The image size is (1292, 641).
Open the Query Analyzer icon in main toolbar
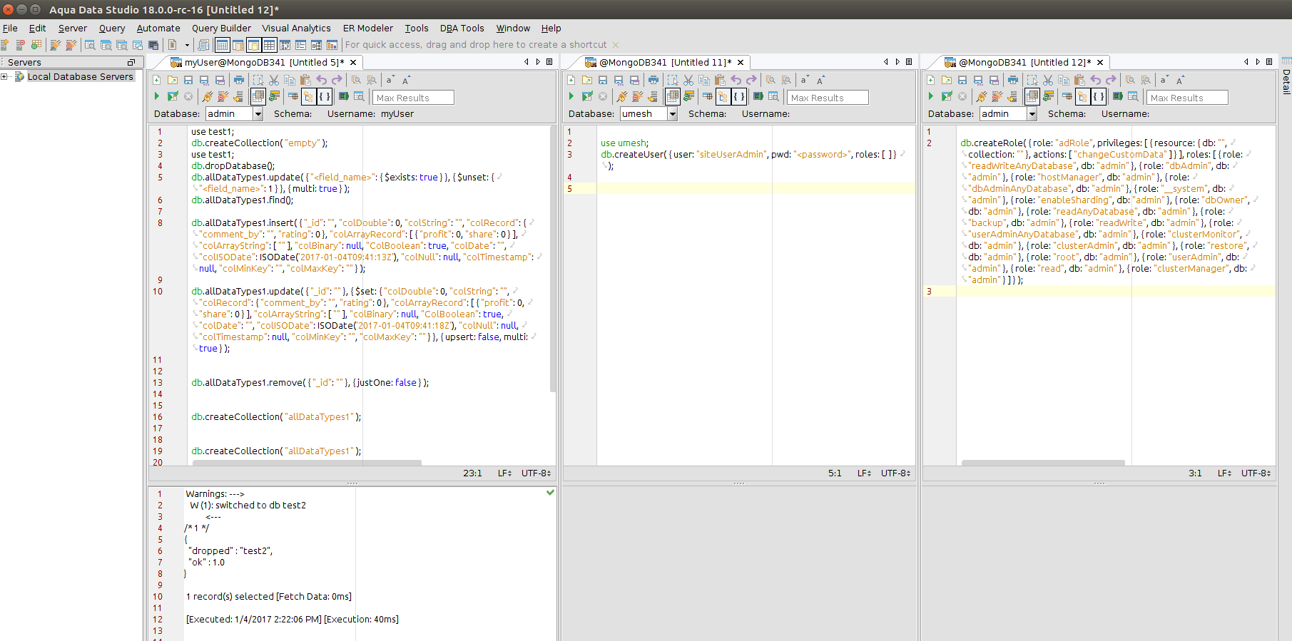pyautogui.click(x=90, y=45)
